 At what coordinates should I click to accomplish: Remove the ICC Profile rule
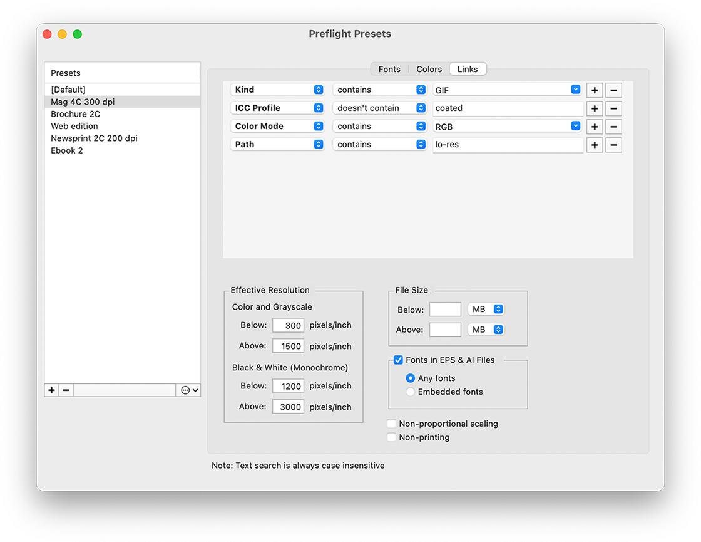point(613,108)
